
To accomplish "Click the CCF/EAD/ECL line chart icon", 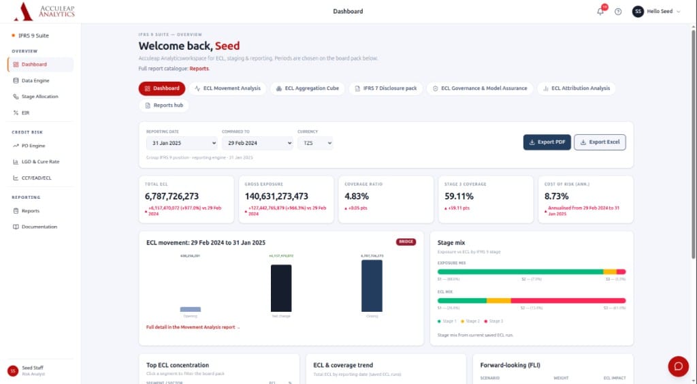I will (x=16, y=178).
